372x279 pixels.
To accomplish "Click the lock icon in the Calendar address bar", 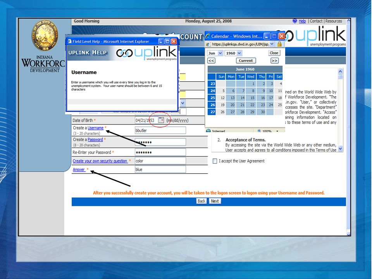I will (x=279, y=44).
